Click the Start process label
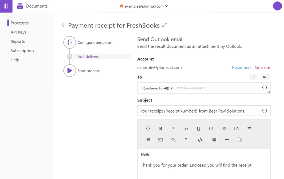Viewport: 284px width, 179px height. [89, 71]
